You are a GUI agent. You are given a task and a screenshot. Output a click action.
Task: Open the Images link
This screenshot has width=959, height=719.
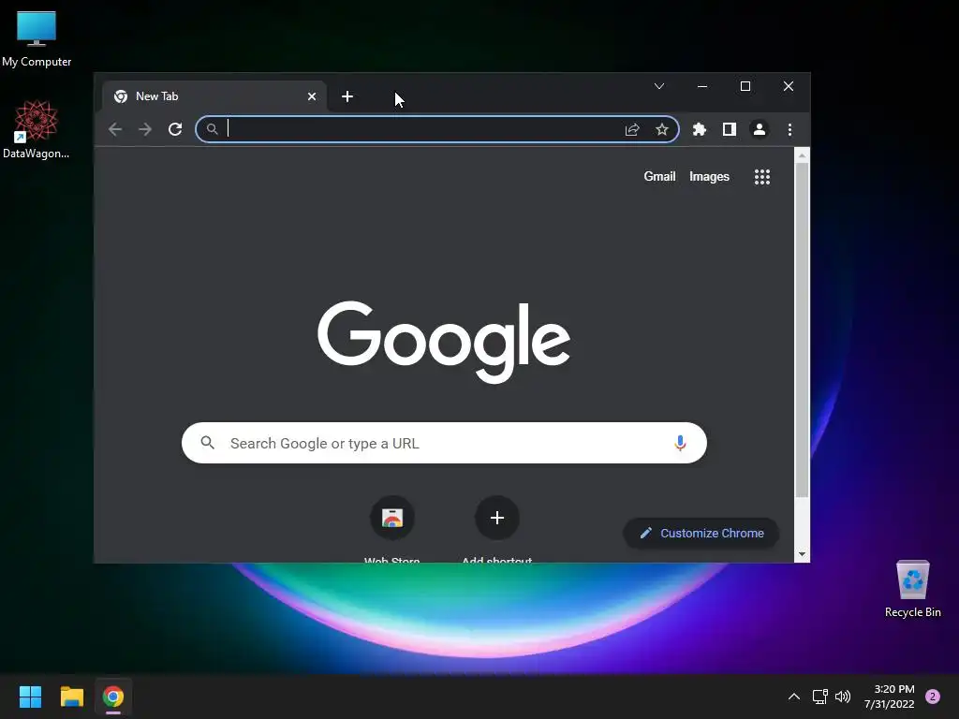(709, 176)
